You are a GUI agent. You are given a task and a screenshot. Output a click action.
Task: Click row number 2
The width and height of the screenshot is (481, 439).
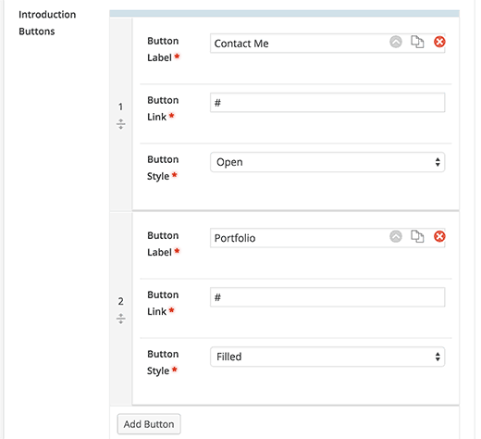[x=120, y=301]
